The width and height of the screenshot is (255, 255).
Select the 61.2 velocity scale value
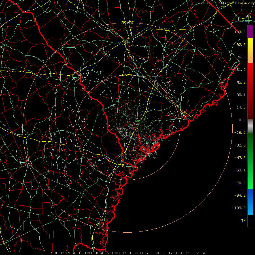point(241,70)
